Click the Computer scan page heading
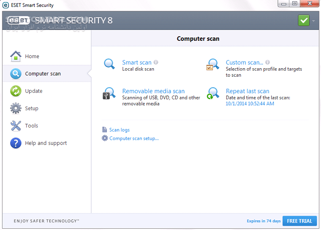321x230 pixels. (198, 39)
